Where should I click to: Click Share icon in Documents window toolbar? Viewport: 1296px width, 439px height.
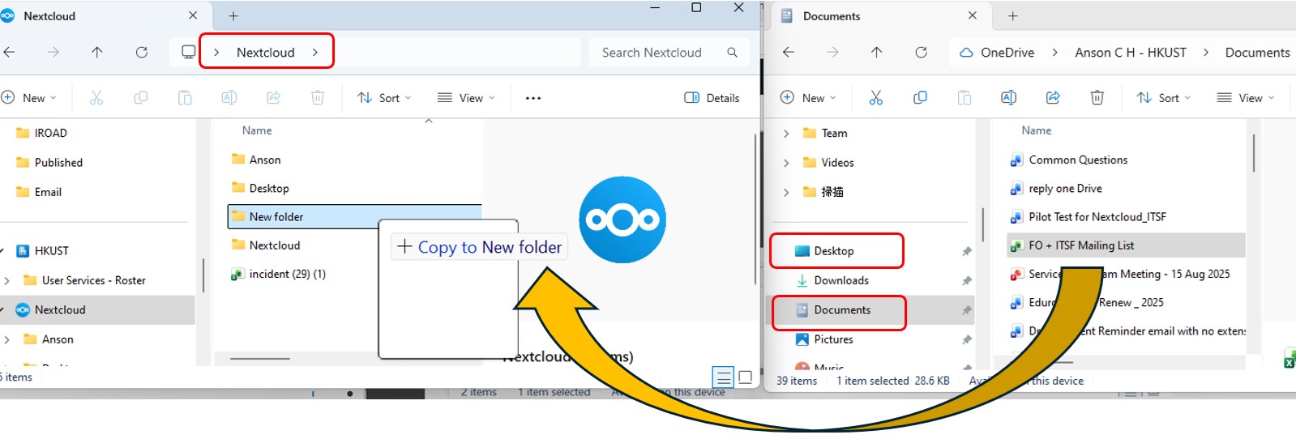pos(1053,98)
